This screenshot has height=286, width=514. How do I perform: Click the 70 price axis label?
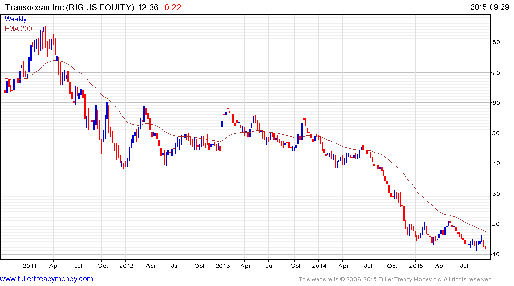[x=496, y=72]
